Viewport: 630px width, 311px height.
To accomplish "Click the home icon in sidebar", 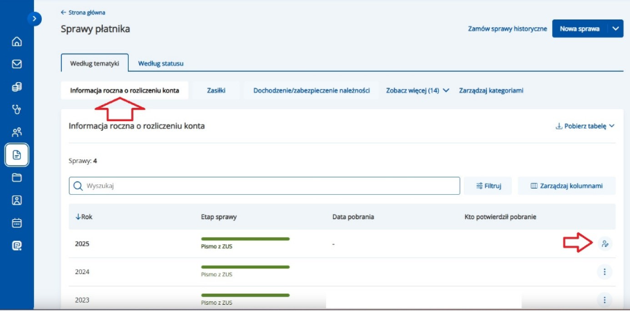I will [17, 42].
